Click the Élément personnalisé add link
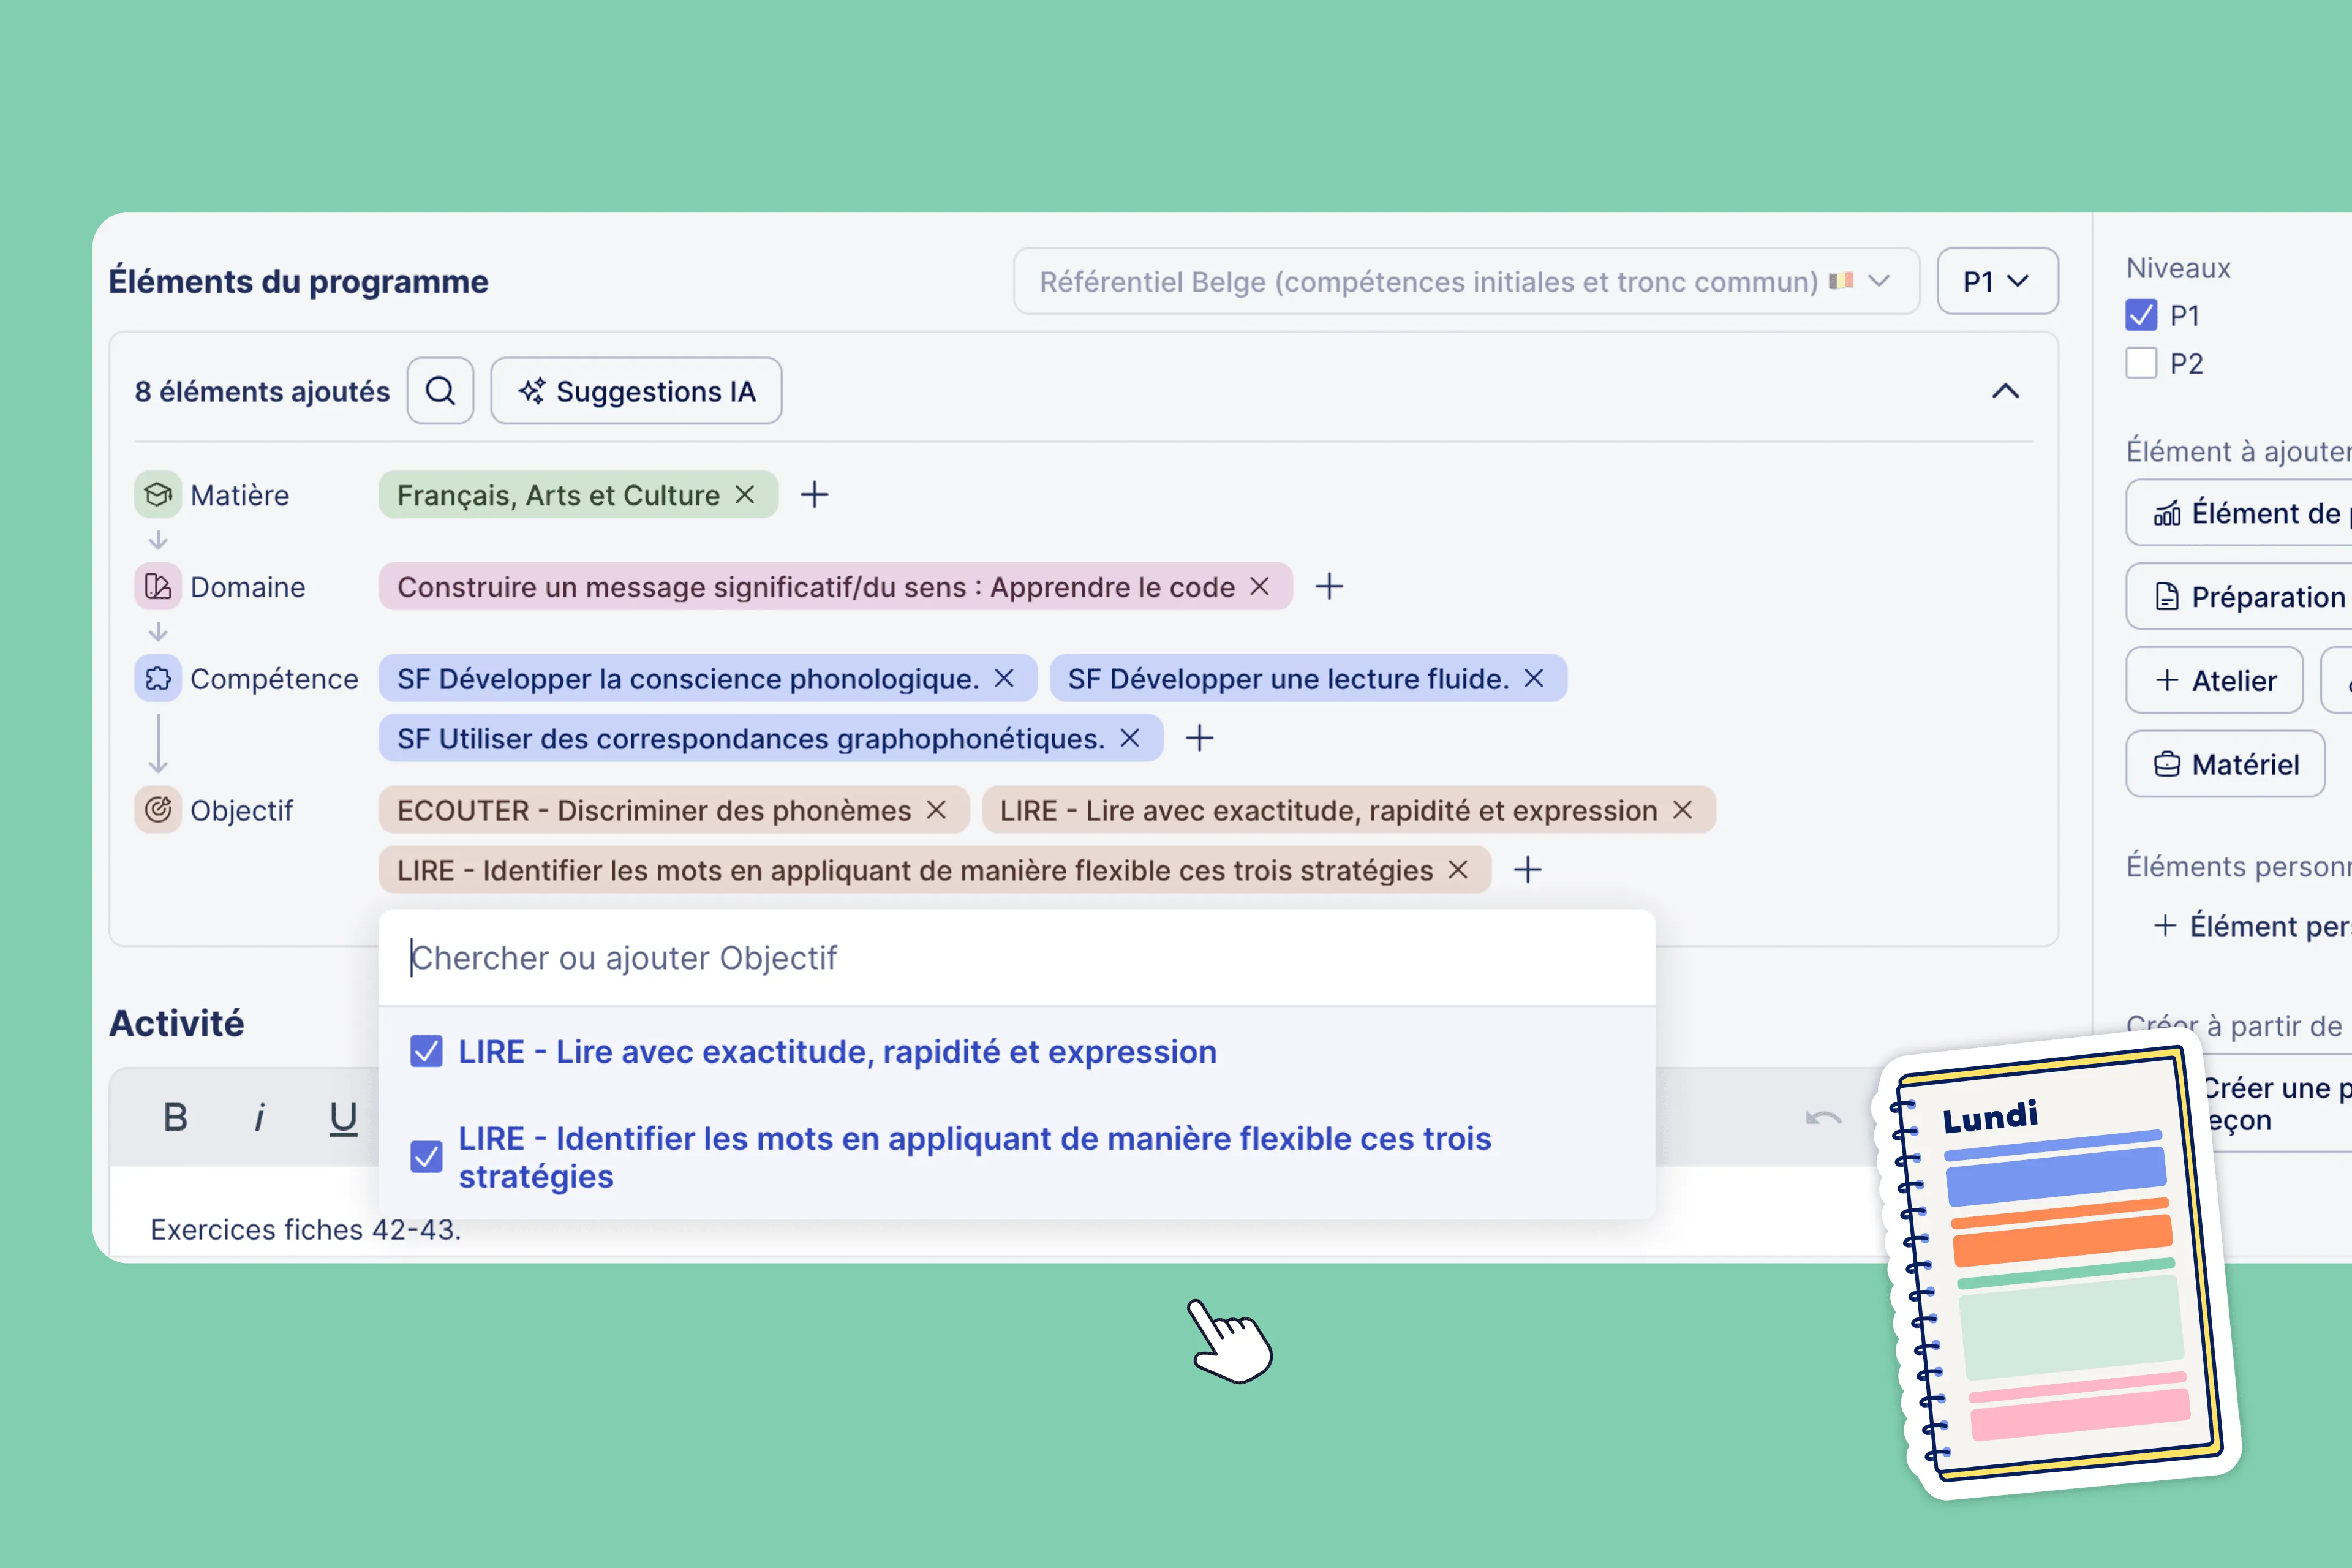2352x1568 pixels. pos(2252,926)
